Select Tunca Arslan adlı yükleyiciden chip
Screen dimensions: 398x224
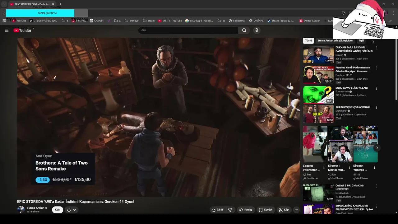(x=335, y=41)
